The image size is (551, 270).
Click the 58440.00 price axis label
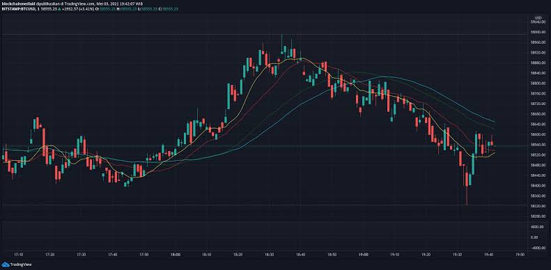click(x=537, y=175)
